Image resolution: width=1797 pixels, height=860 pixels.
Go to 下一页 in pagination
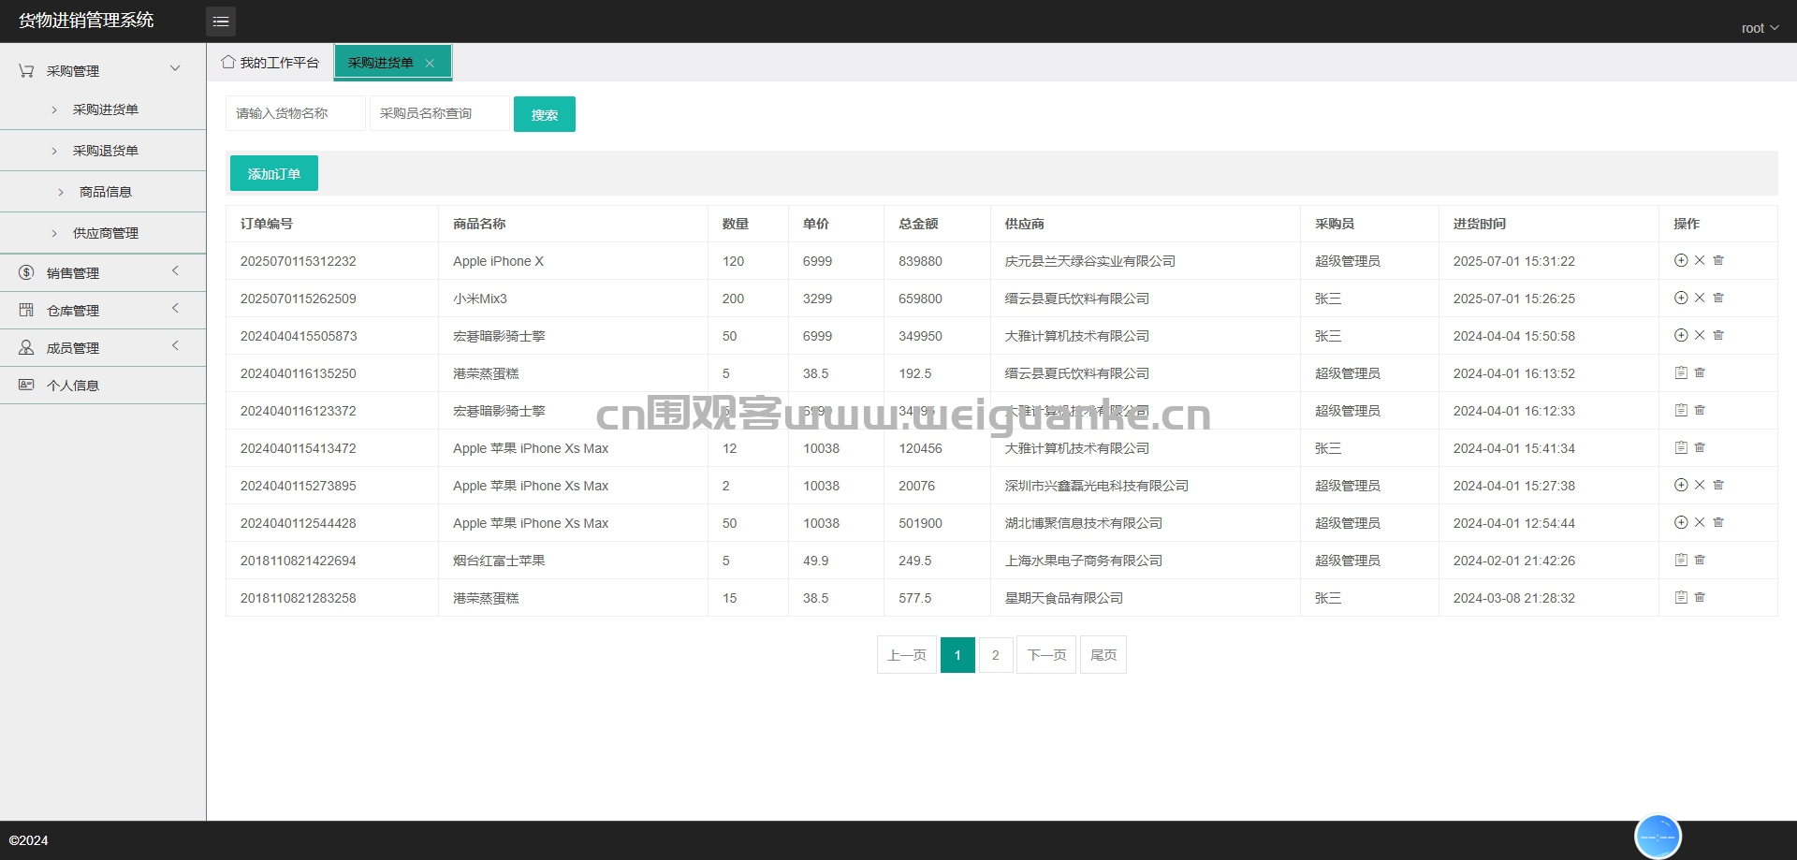[x=1046, y=655]
